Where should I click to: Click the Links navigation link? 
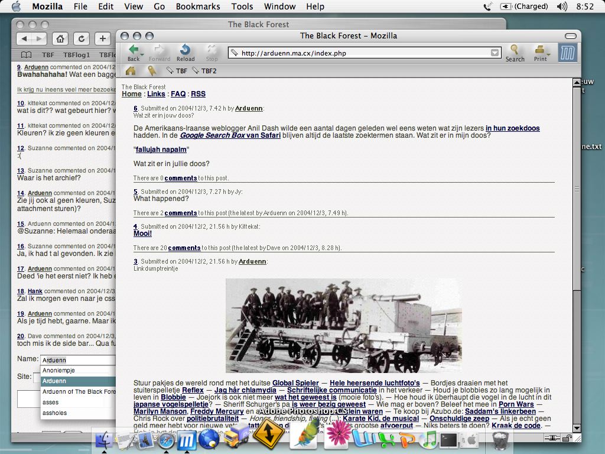(x=156, y=94)
